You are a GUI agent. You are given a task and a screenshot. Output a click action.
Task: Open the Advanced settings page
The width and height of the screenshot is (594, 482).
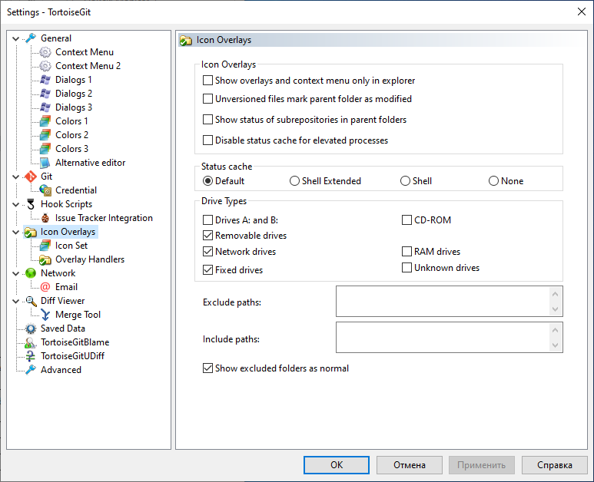pyautogui.click(x=61, y=370)
